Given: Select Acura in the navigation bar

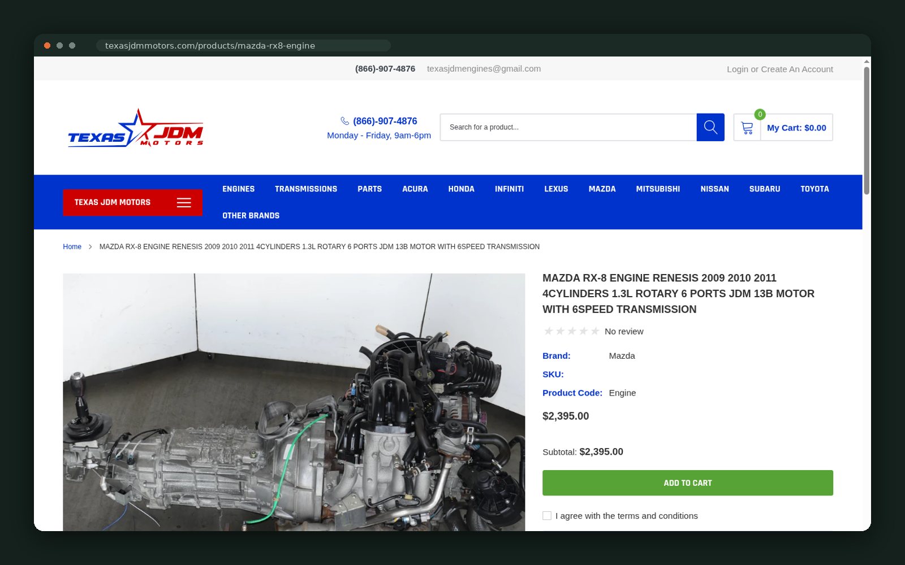Looking at the screenshot, I should coord(415,189).
